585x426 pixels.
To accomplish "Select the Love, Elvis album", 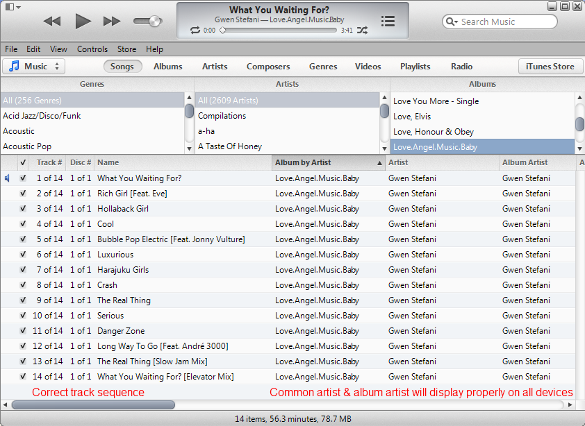I will click(x=482, y=117).
